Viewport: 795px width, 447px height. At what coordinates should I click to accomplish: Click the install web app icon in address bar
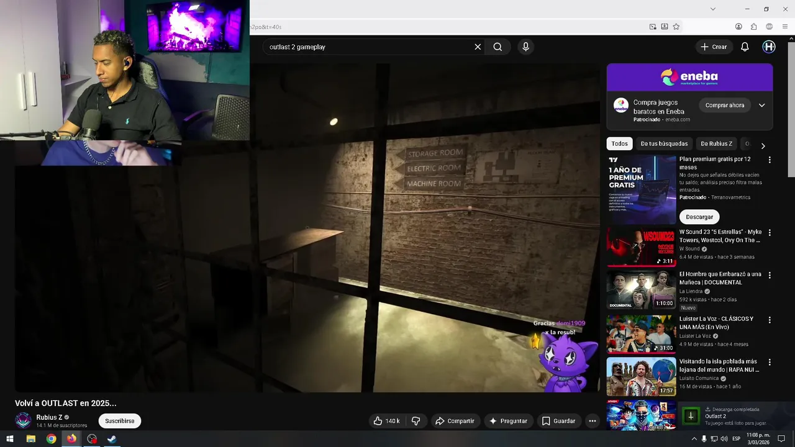(664, 27)
